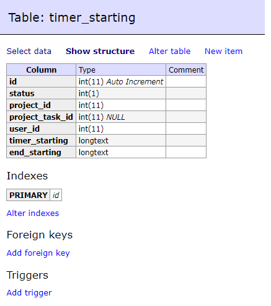Click the Comment table header
Viewport: 271px width, 306px height.
[x=186, y=70]
